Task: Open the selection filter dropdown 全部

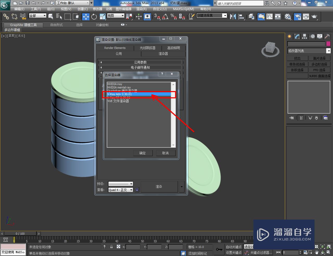Action: click(37, 16)
